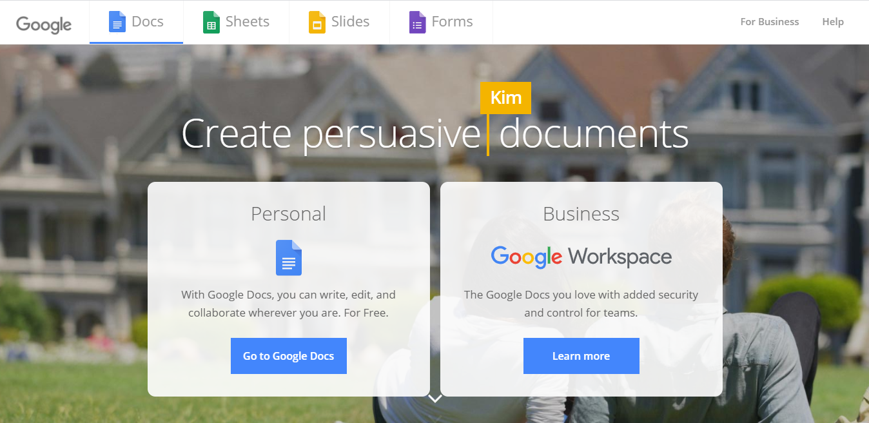869x423 pixels.
Task: Click the blue document icon in Personal card
Action: (x=289, y=258)
